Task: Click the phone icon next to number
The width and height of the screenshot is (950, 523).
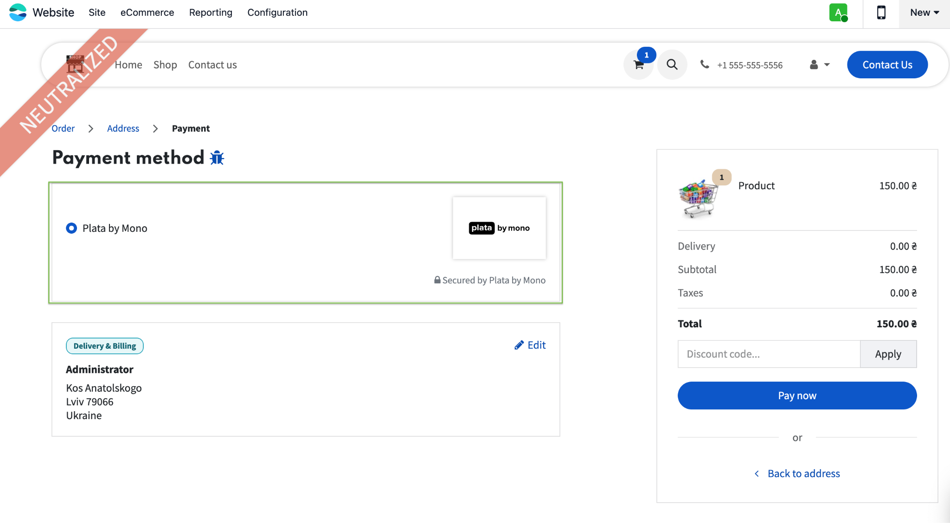Action: pyautogui.click(x=705, y=64)
